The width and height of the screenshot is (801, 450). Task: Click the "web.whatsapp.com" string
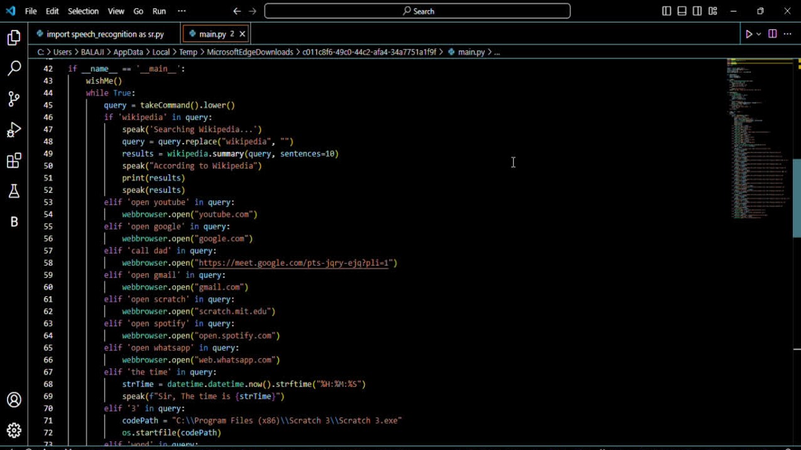pyautogui.click(x=235, y=360)
